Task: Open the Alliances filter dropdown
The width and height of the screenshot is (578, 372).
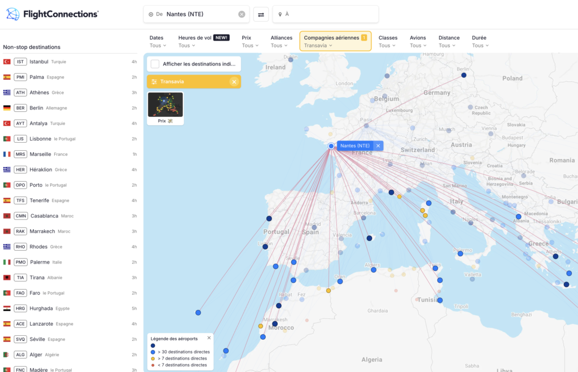Action: 281,41
